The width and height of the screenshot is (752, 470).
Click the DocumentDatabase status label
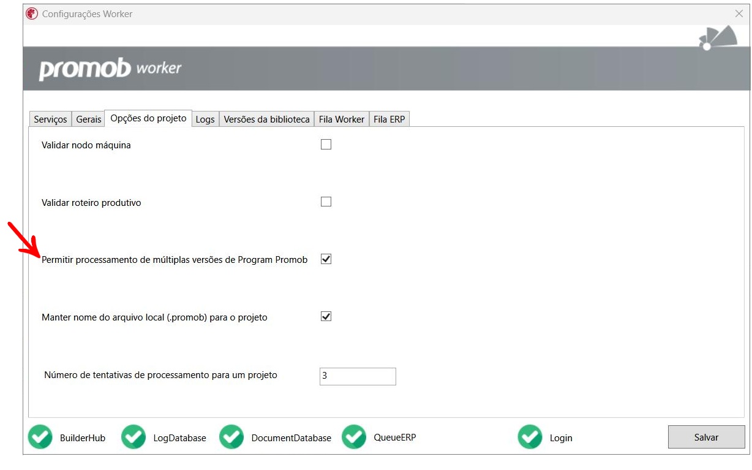pos(291,438)
